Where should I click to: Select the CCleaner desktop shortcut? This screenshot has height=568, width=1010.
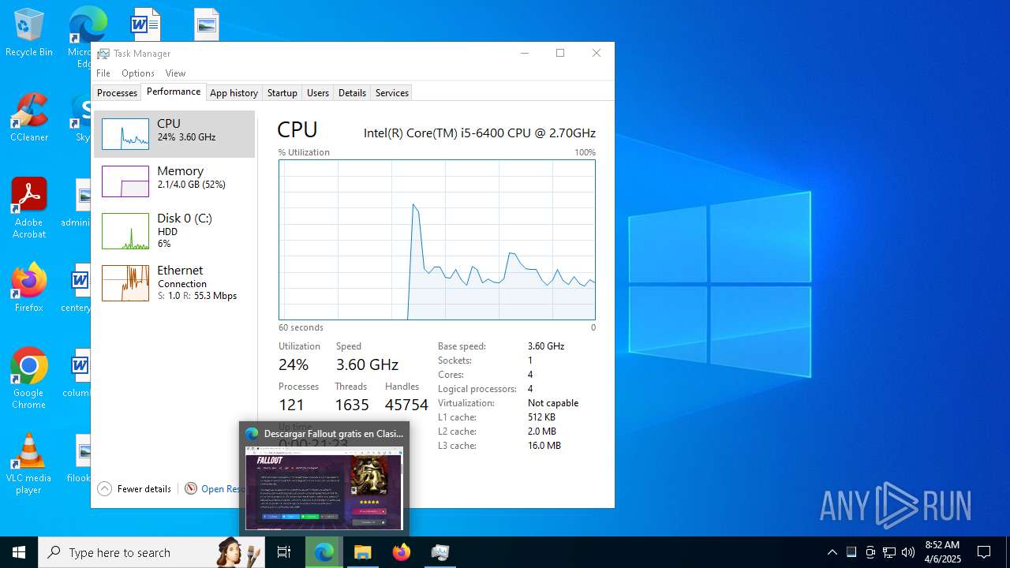[29, 118]
